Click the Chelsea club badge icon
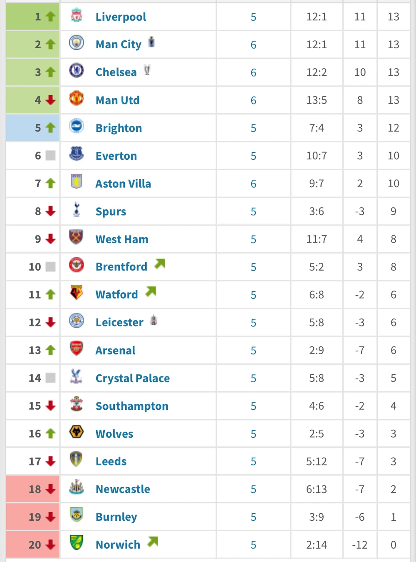416x562 pixels. (77, 71)
